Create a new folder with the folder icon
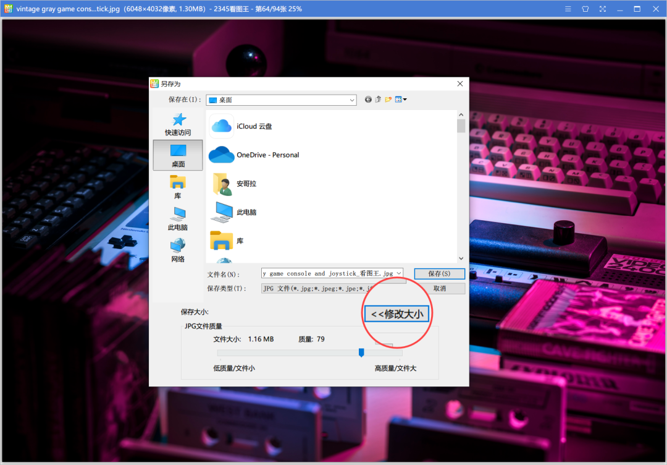This screenshot has height=465, width=667. [388, 99]
